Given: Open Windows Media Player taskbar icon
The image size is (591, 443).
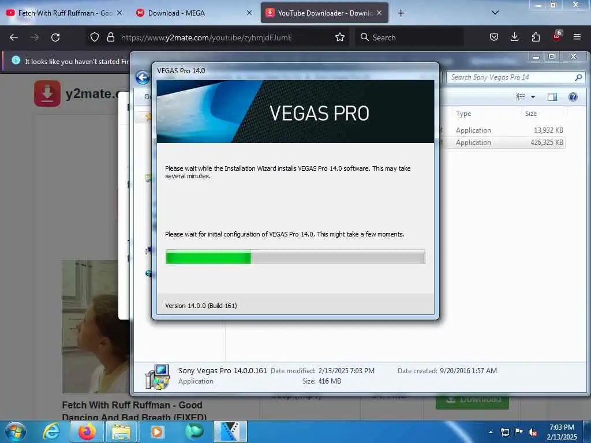Looking at the screenshot, I should (157, 431).
